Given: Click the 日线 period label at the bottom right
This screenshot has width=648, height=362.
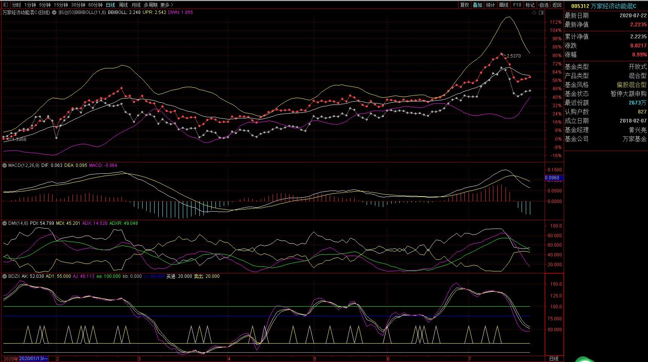Looking at the screenshot, I should [x=554, y=359].
